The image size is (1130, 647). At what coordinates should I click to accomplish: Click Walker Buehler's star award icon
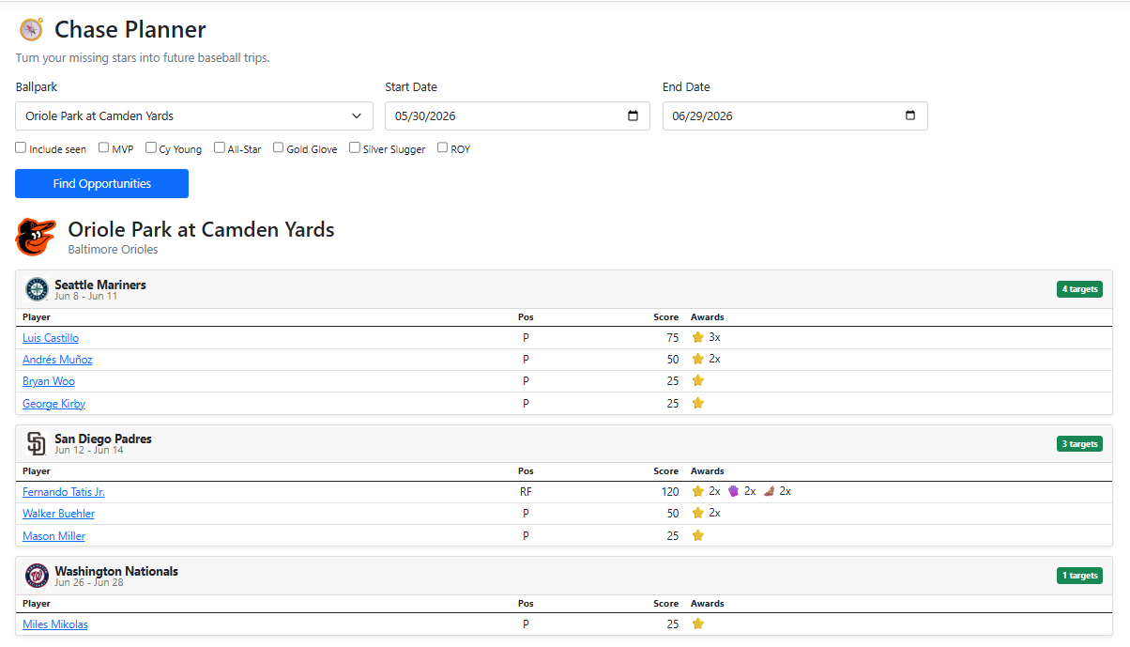(697, 513)
